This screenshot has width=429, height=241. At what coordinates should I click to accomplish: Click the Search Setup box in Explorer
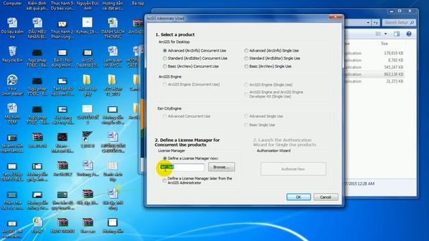click(x=399, y=22)
